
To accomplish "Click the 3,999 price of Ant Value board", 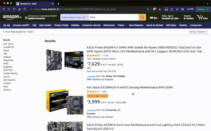I will click(93, 102).
